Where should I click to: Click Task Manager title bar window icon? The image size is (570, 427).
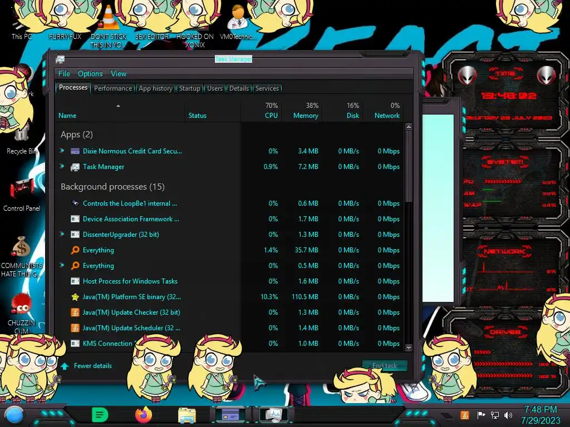coord(60,59)
